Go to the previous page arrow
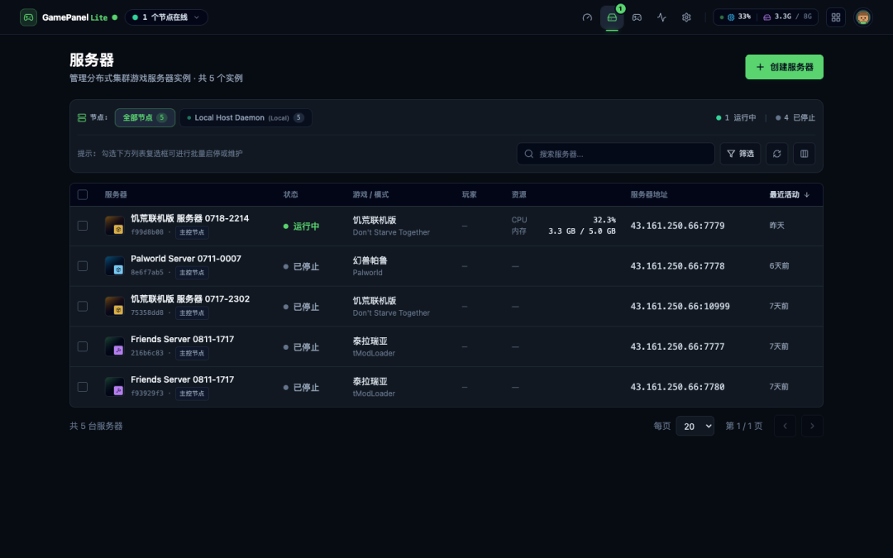893x558 pixels. [x=785, y=426]
